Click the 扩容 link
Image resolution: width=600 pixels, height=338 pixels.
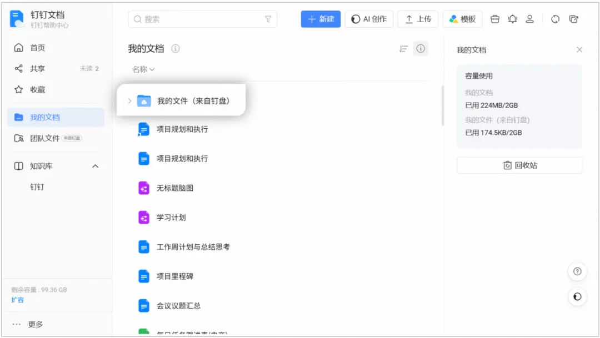tap(17, 300)
